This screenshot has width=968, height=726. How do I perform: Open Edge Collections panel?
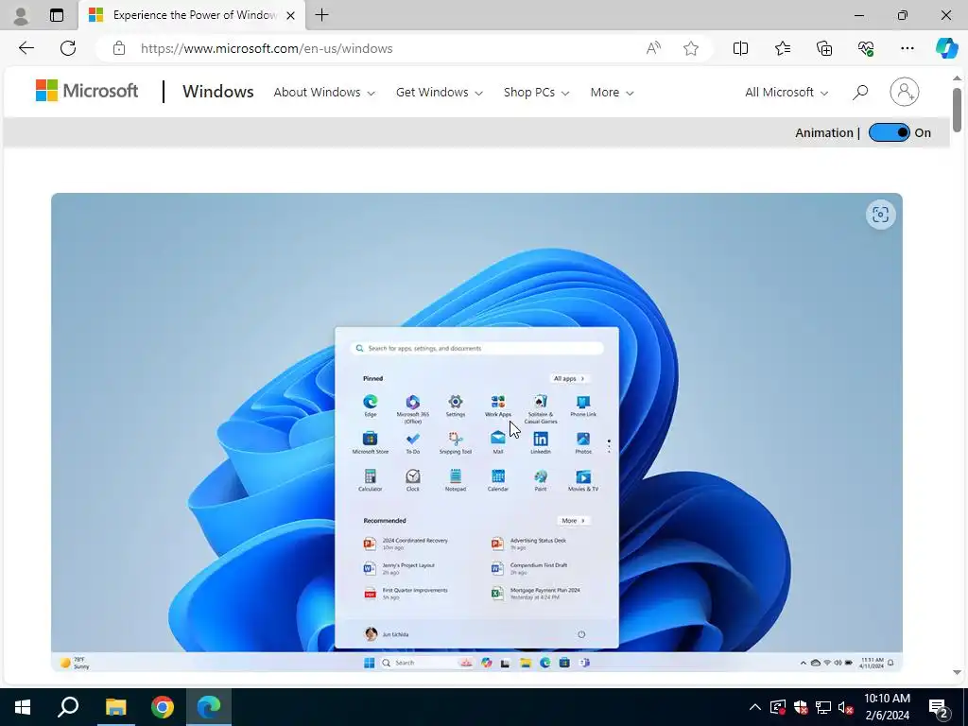coord(824,48)
